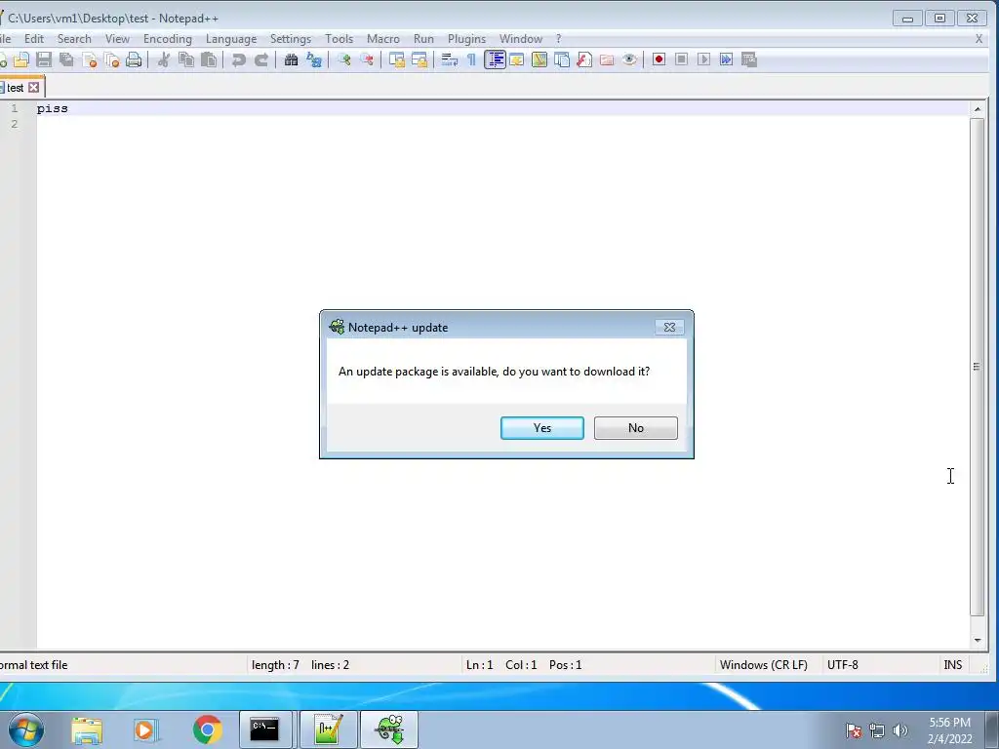999x749 pixels.
Task: Play back the recorded macro
Action: click(x=704, y=59)
